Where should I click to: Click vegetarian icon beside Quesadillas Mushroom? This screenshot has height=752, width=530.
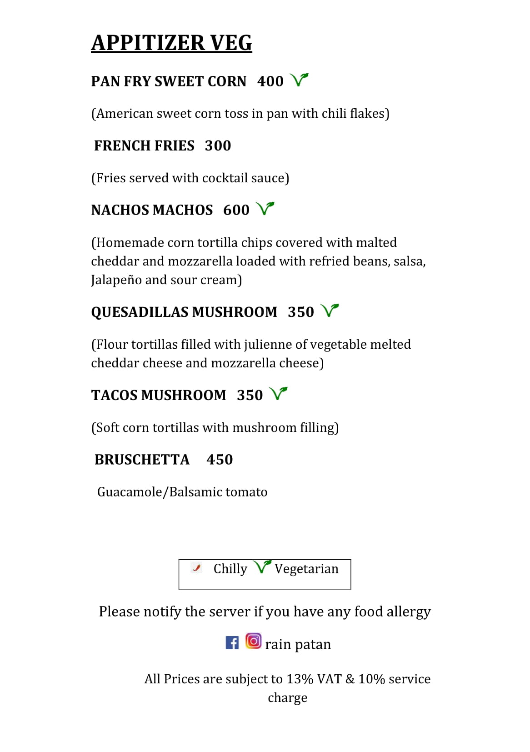(x=330, y=311)
